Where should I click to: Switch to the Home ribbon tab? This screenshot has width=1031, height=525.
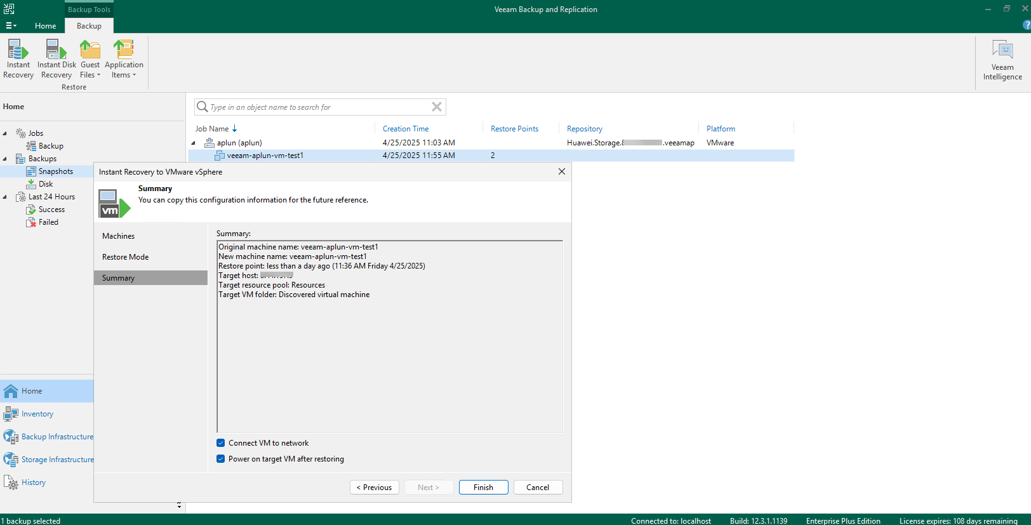[45, 26]
